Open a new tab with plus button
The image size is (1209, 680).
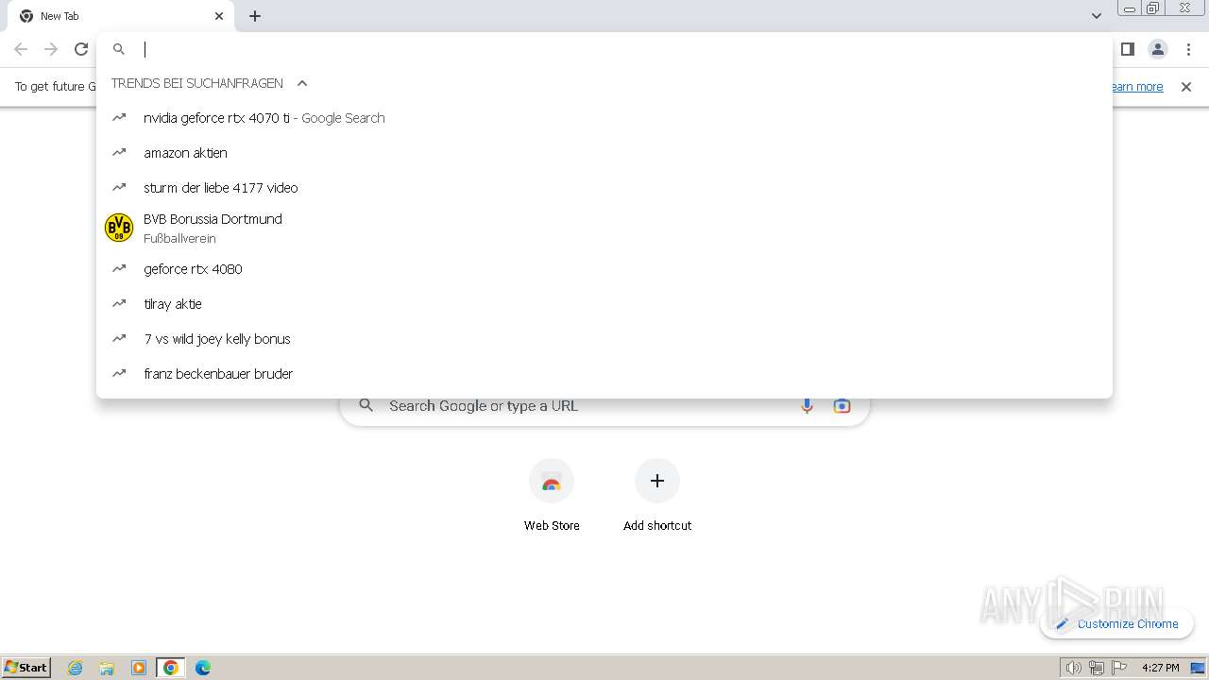tap(255, 16)
